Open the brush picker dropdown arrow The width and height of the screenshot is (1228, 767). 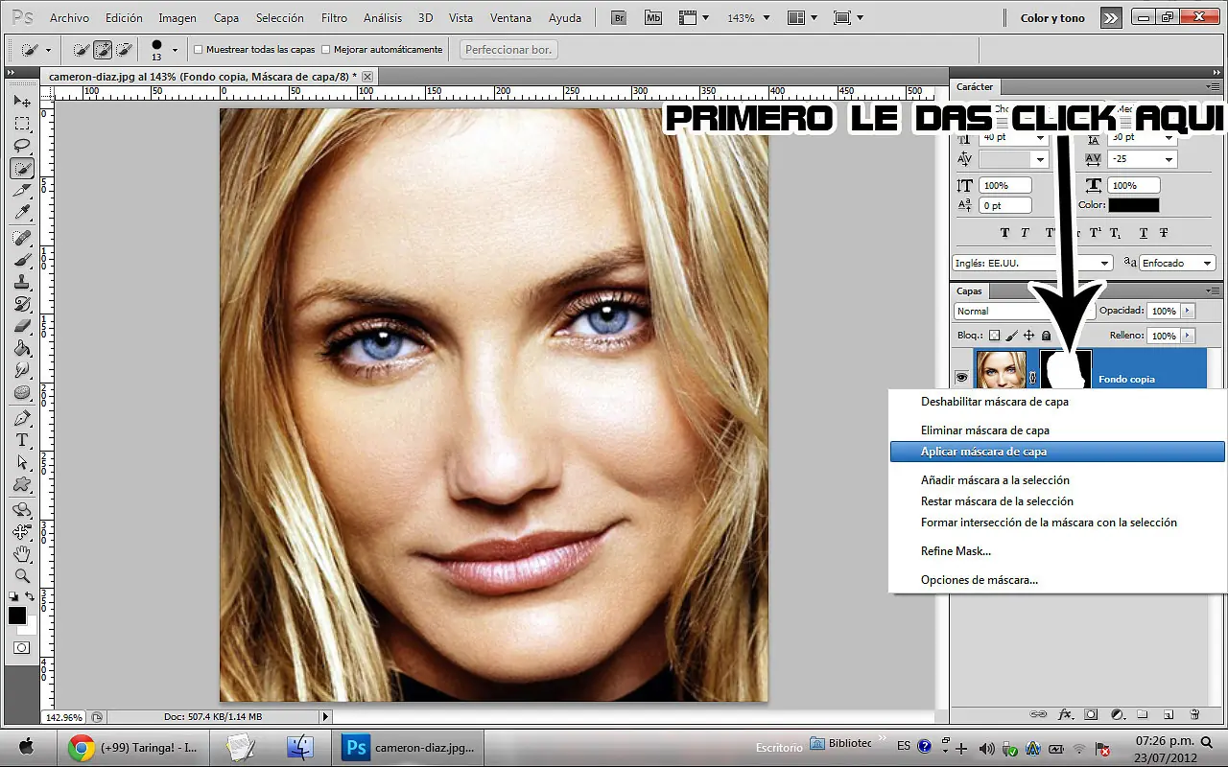[x=175, y=50]
